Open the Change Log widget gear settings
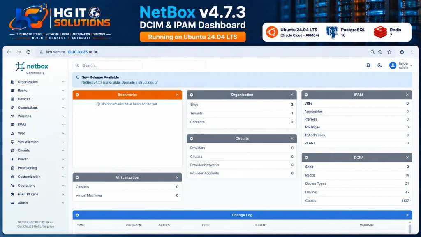This screenshot has height=237, width=421. pyautogui.click(x=77, y=215)
